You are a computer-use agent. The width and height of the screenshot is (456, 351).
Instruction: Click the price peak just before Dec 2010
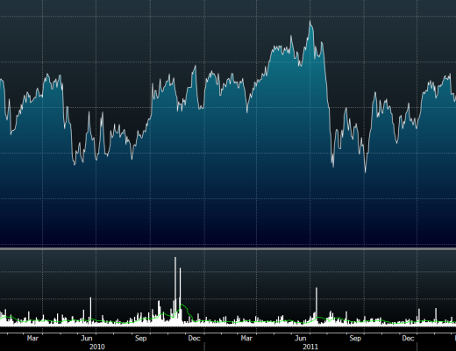(196, 67)
